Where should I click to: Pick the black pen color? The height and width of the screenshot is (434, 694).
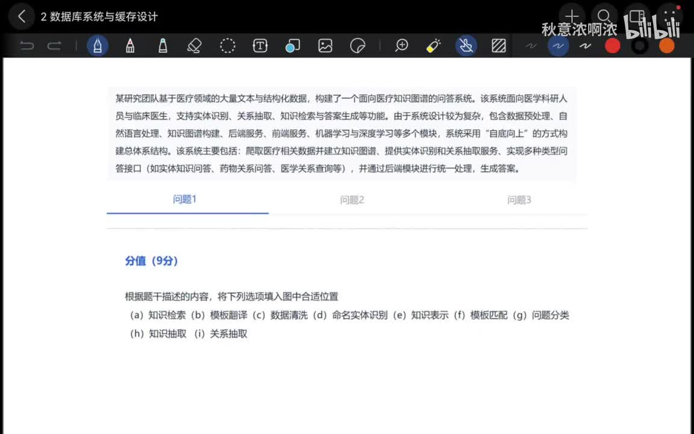pyautogui.click(x=640, y=46)
